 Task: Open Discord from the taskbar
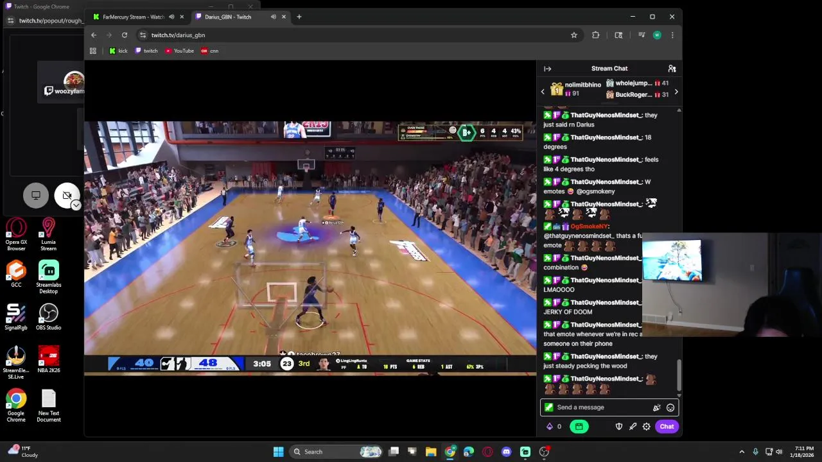506,452
